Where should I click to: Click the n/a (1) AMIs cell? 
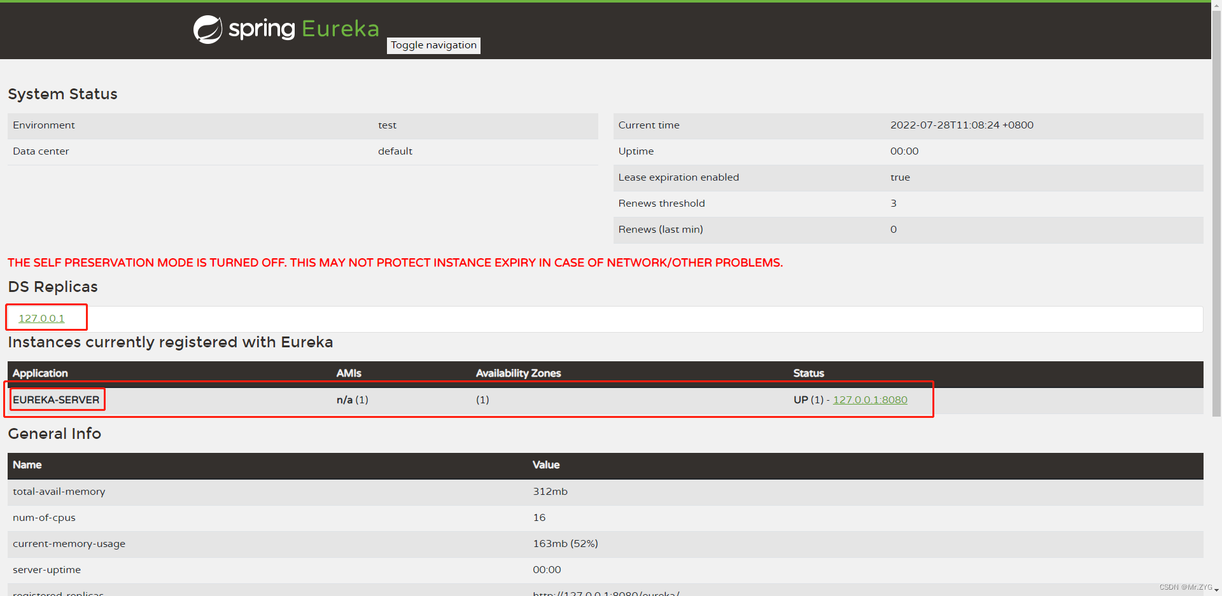coord(353,399)
